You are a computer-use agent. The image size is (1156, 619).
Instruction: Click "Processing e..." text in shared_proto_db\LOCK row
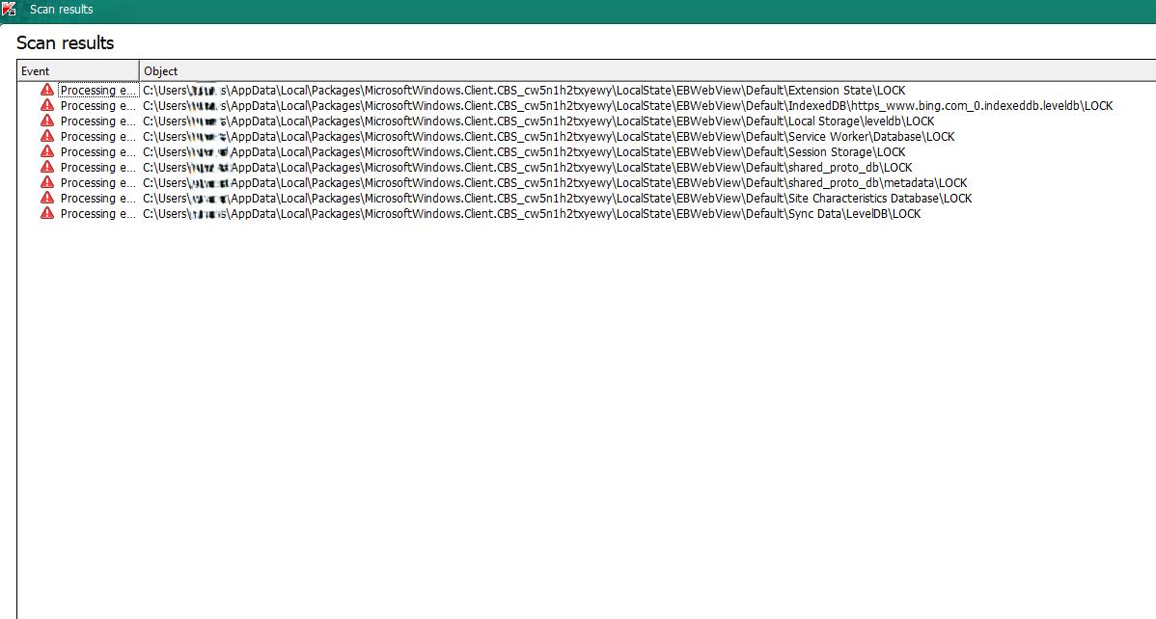tap(98, 168)
